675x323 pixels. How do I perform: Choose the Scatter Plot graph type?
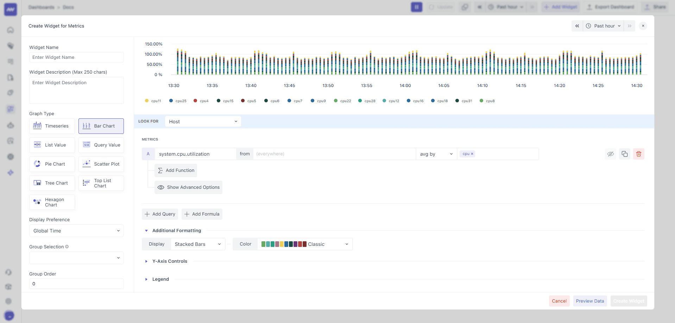point(101,164)
